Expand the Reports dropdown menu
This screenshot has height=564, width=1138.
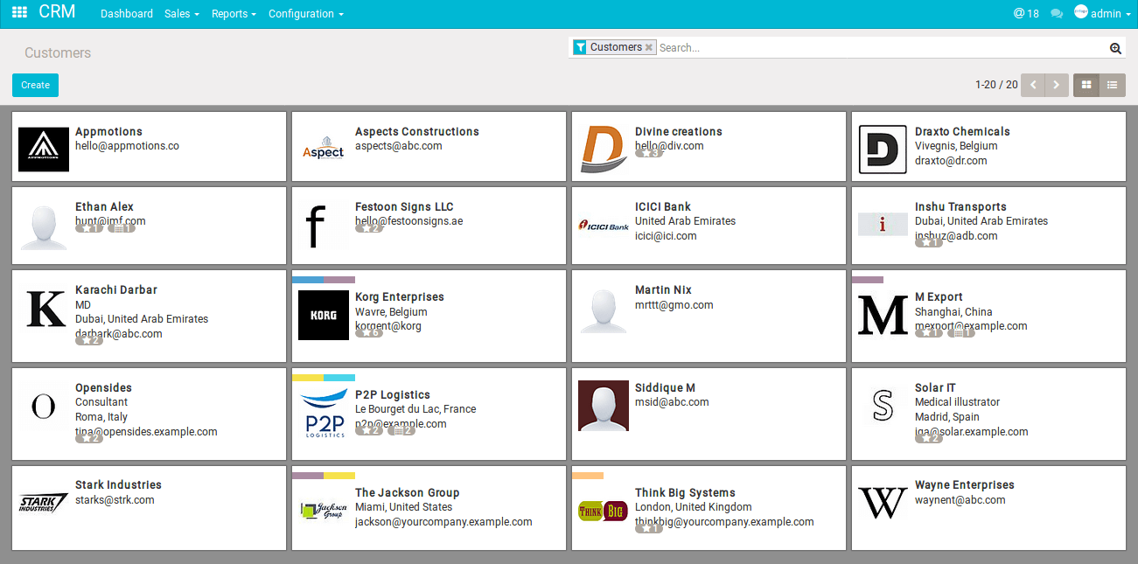click(x=234, y=14)
